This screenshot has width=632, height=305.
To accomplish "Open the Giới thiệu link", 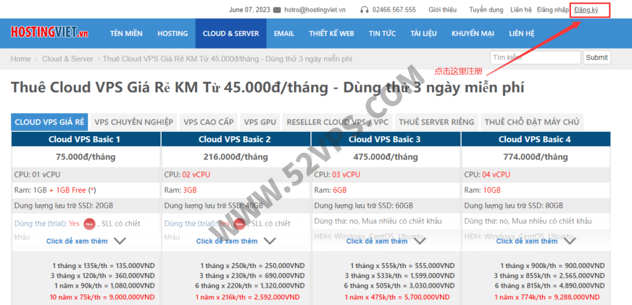I will [x=443, y=10].
